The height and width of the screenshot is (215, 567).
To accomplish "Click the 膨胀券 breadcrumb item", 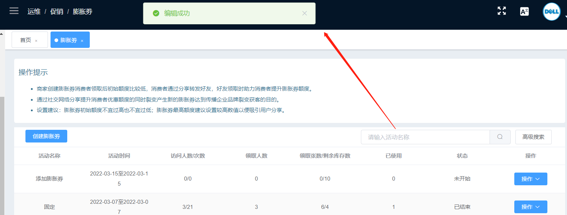I will (x=83, y=12).
